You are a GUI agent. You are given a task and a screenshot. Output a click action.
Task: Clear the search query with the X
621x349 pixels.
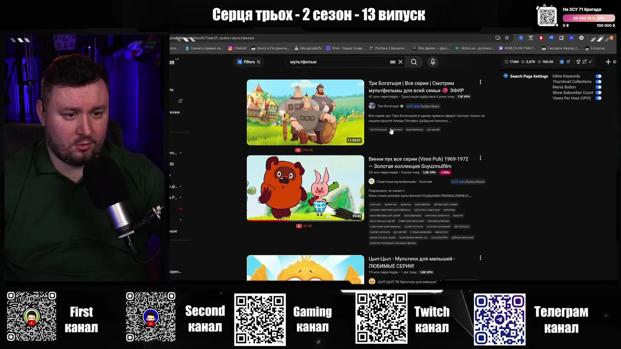tap(400, 62)
